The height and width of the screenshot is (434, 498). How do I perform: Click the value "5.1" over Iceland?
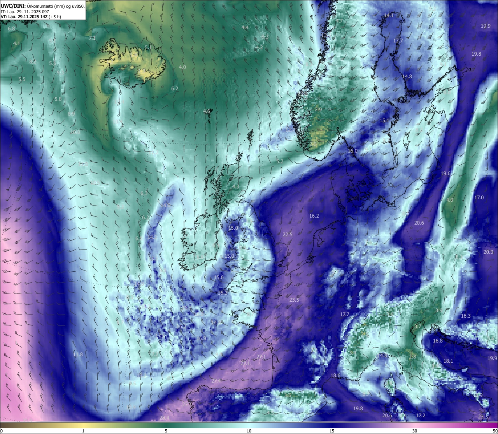click(148, 47)
